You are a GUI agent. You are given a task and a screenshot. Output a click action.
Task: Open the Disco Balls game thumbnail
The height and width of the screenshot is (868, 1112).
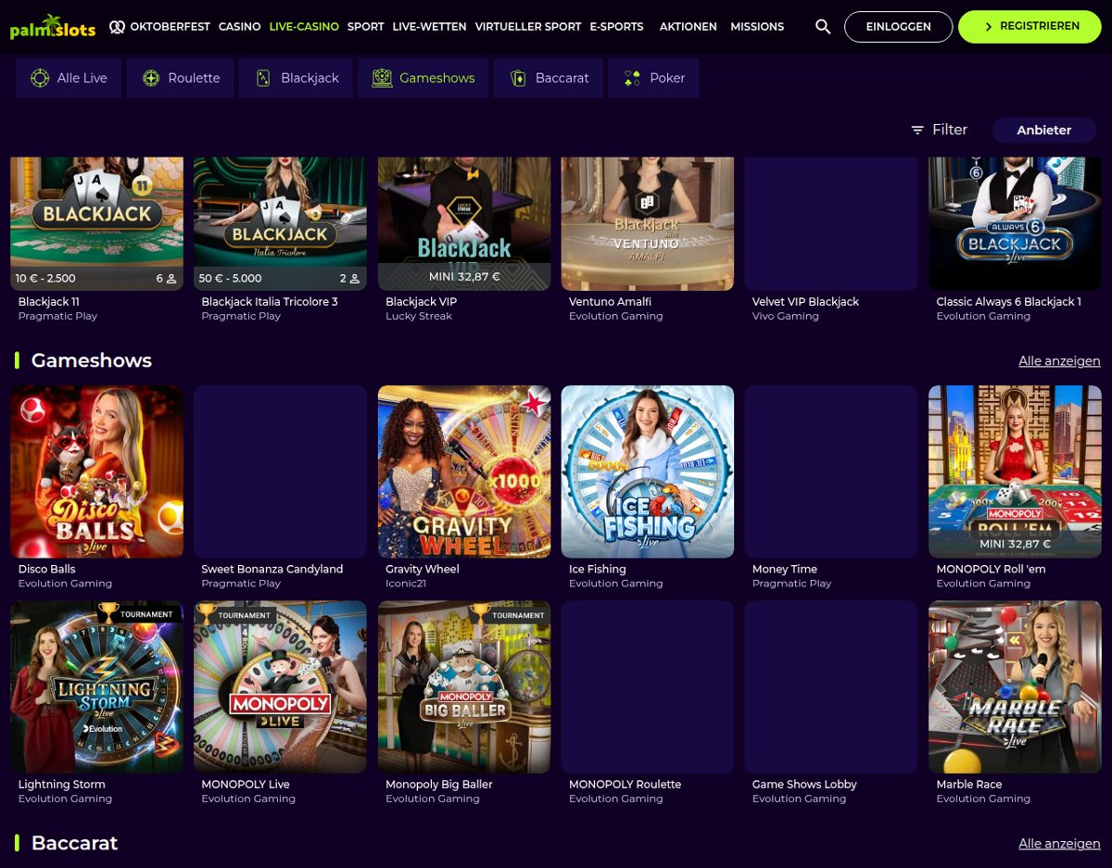click(x=96, y=472)
